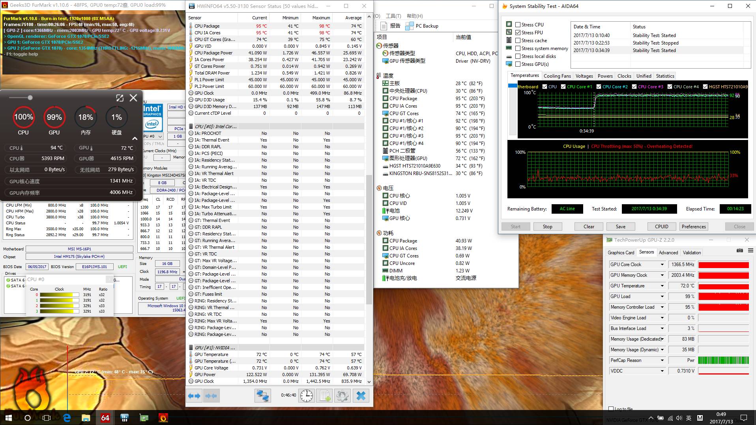Screen dimensions: 756x425
Task: Uncheck Stress FPU checkbox
Action: click(x=518, y=32)
